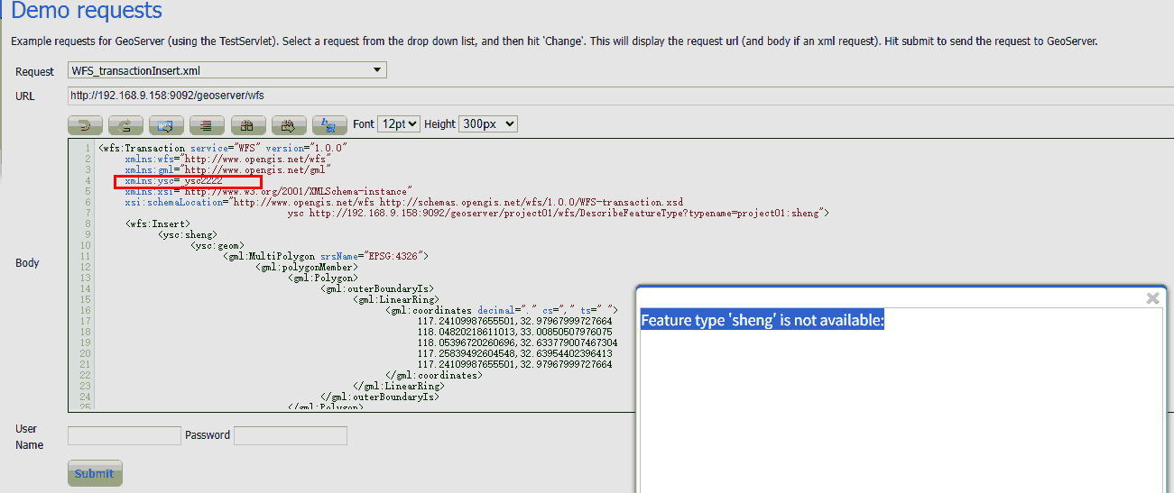Click the <ysc:geom> tag on line 10
Viewport: 1174px width, 493px height.
[217, 246]
